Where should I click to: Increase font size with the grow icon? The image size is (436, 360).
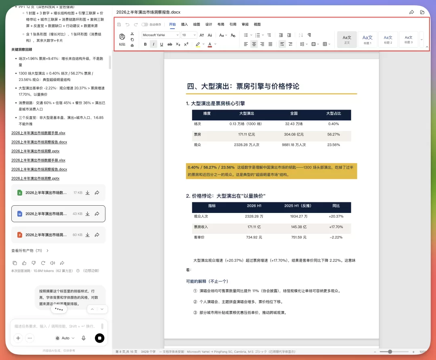[202, 35]
